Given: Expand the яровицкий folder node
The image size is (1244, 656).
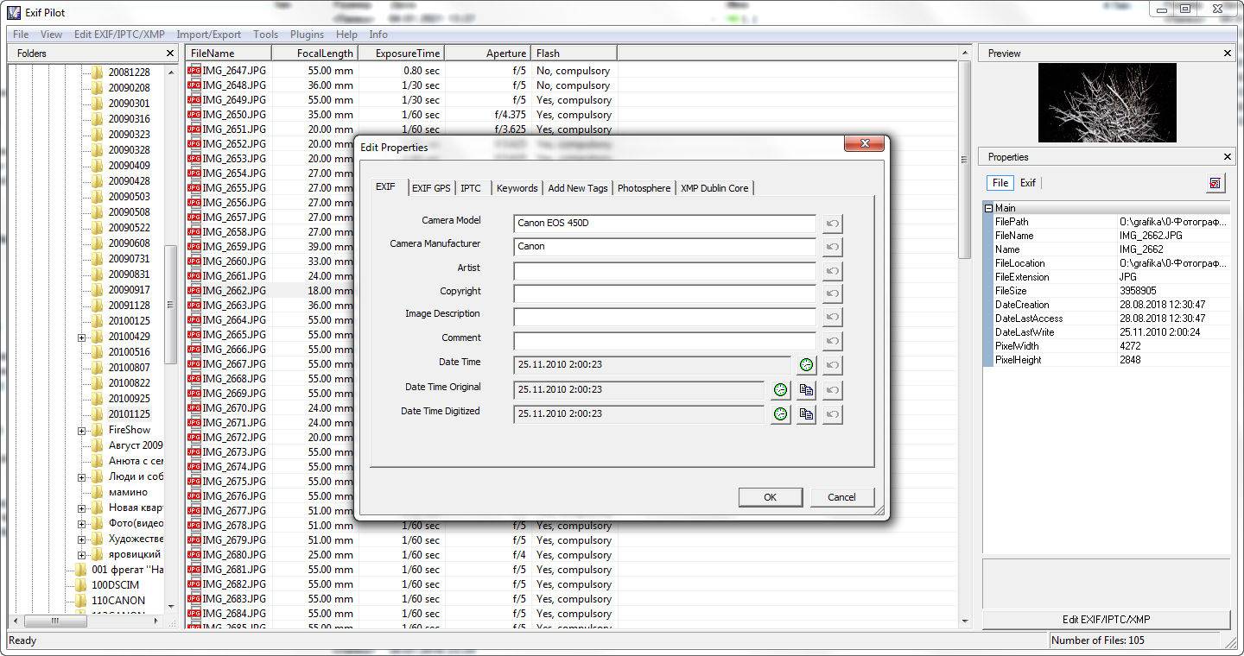Looking at the screenshot, I should (82, 555).
